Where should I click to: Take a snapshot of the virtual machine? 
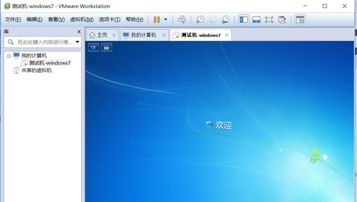pos(200,20)
